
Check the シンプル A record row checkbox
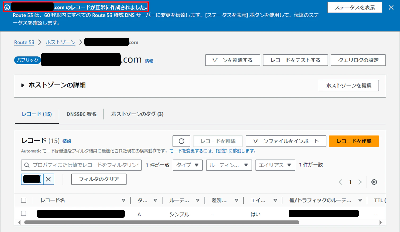point(24,213)
